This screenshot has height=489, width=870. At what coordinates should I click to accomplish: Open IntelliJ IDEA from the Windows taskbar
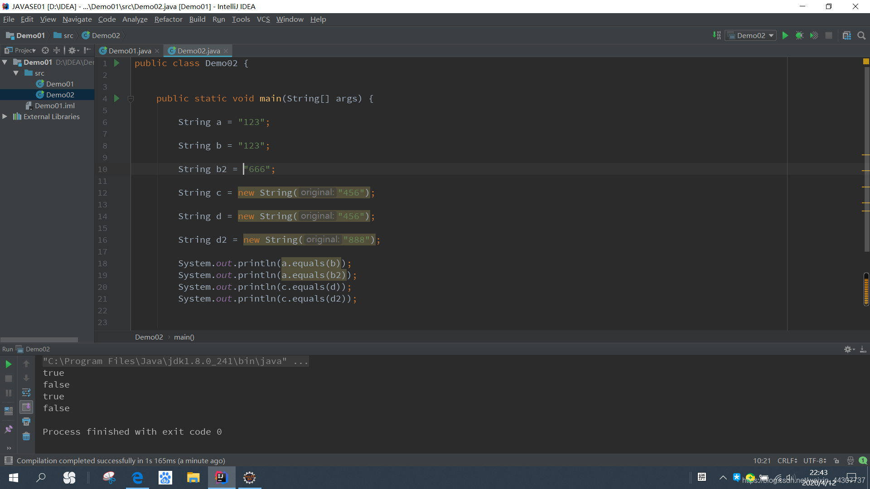point(222,478)
